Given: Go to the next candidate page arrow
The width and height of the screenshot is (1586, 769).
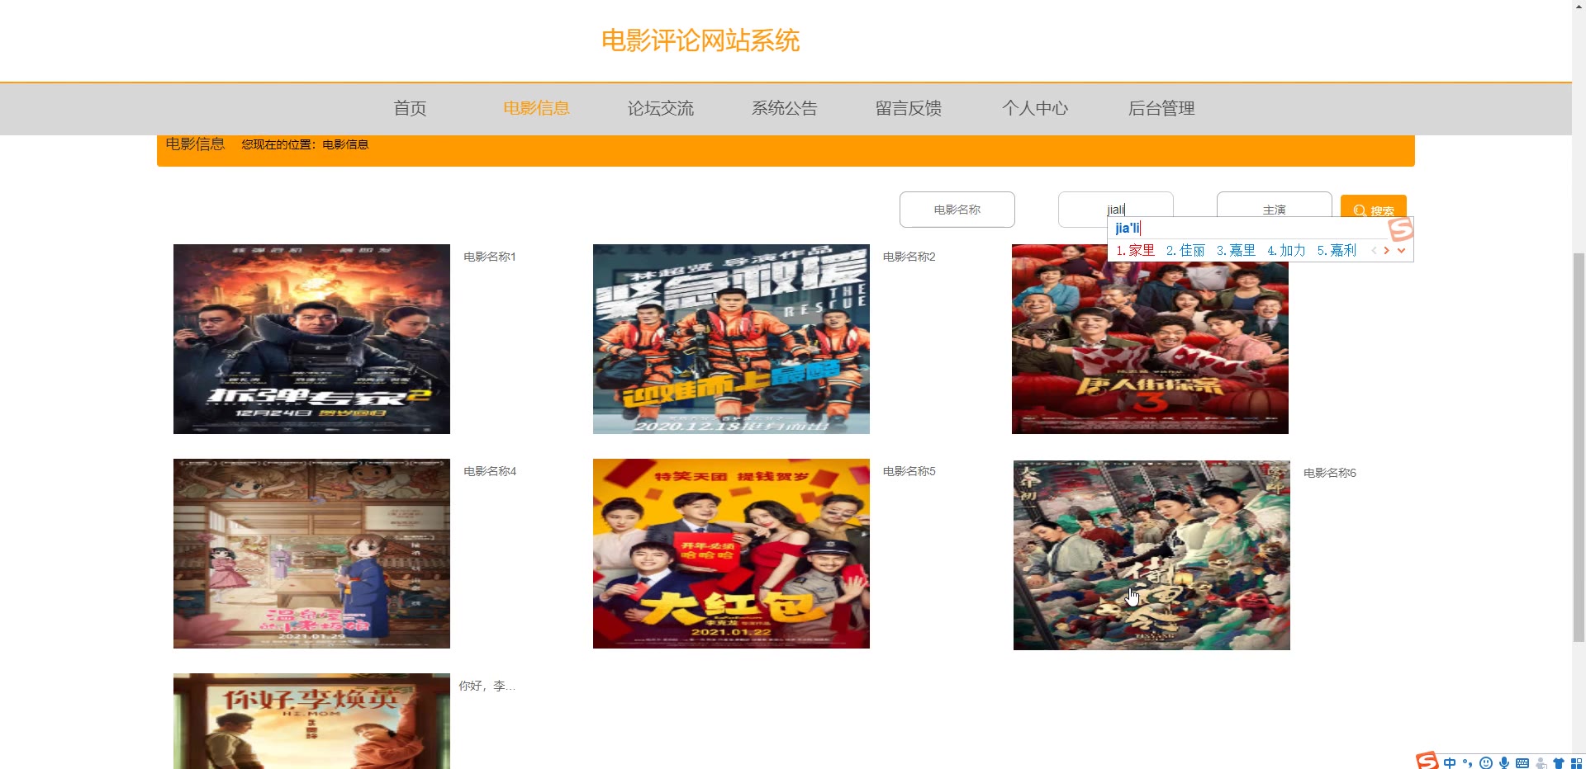Looking at the screenshot, I should tap(1386, 250).
